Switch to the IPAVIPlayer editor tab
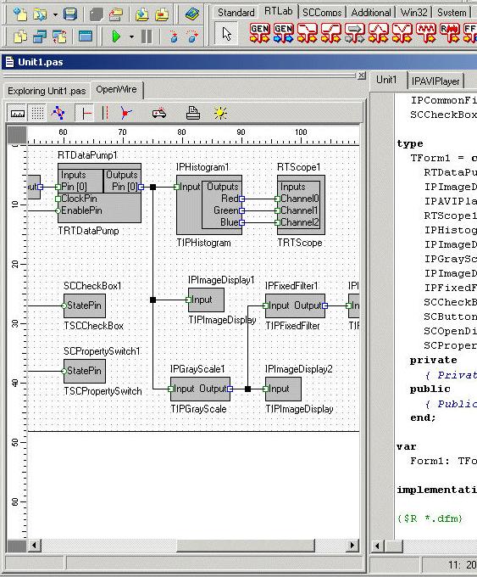This screenshot has height=577, width=477. click(x=435, y=81)
